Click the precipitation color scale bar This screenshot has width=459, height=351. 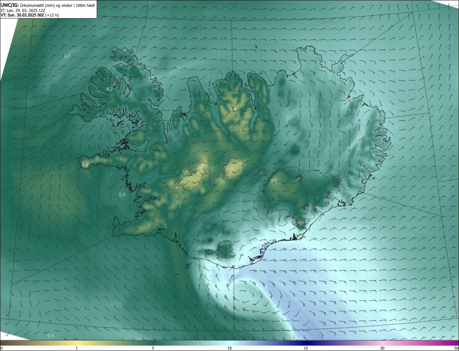pyautogui.click(x=229, y=343)
